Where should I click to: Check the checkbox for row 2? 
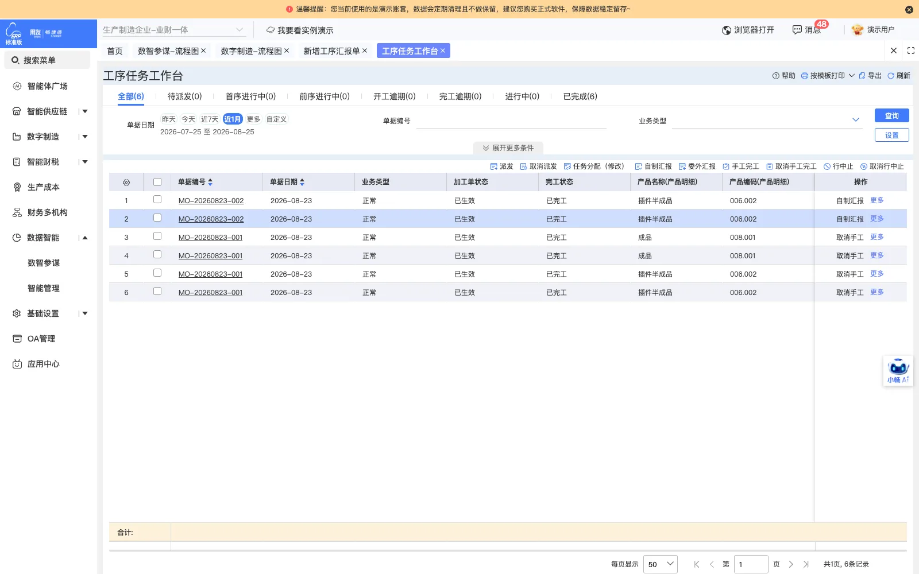[x=157, y=218]
